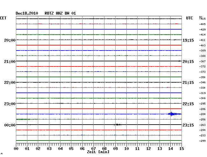Click the 22:00 CET time label
This screenshot has height=157, width=207.
10,83
